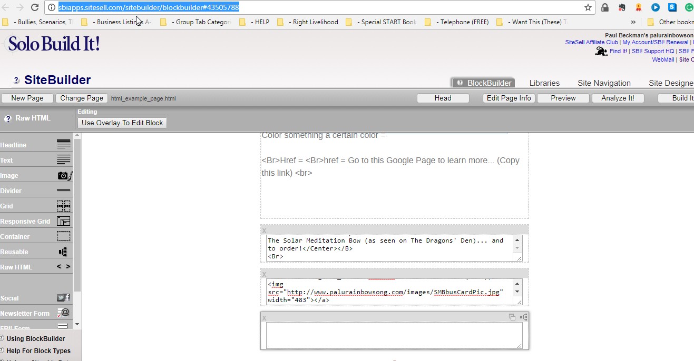Viewport: 694px width, 361px height.
Task: Add a Text block from the sidebar
Action: coord(36,160)
